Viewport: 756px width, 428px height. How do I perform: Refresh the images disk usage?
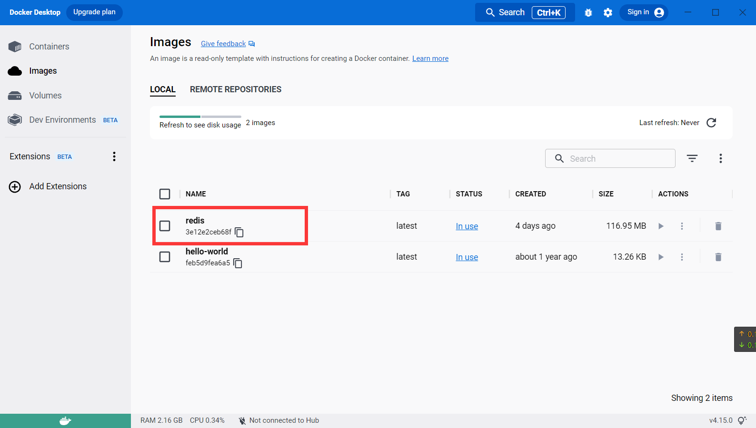click(711, 123)
